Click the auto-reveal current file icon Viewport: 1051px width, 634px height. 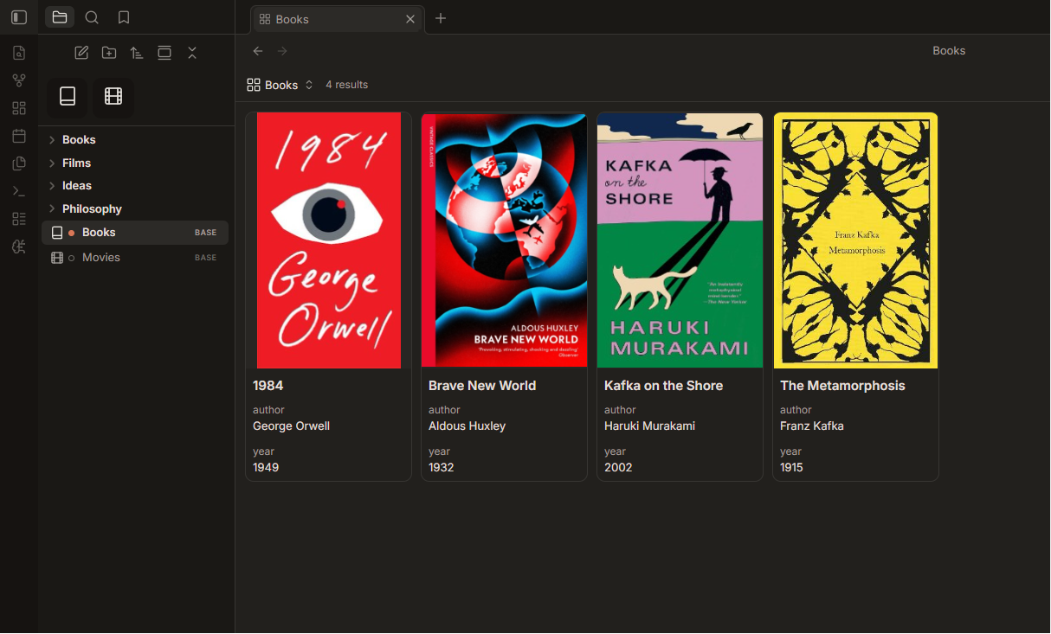164,53
